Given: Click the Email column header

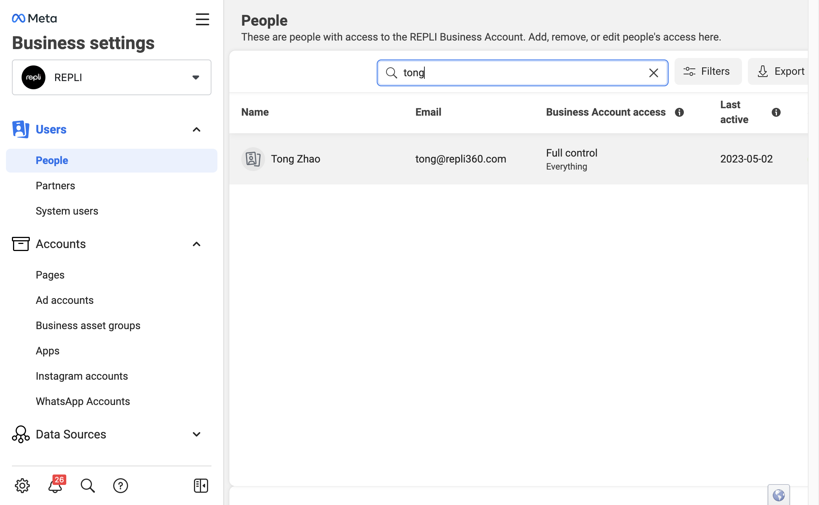Looking at the screenshot, I should (x=428, y=112).
